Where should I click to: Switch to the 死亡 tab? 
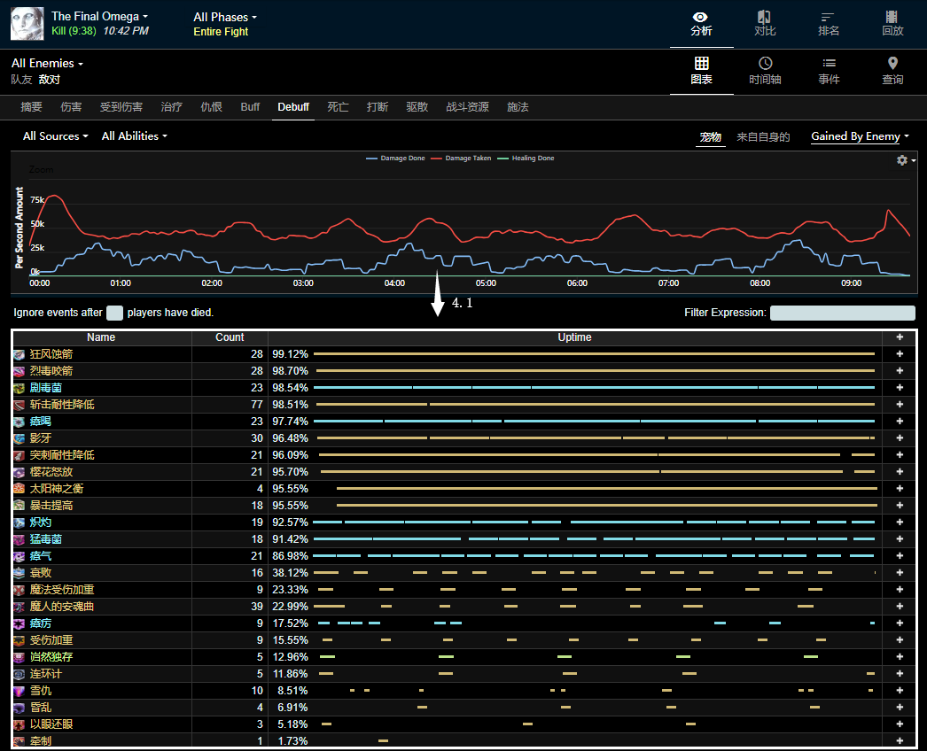338,107
